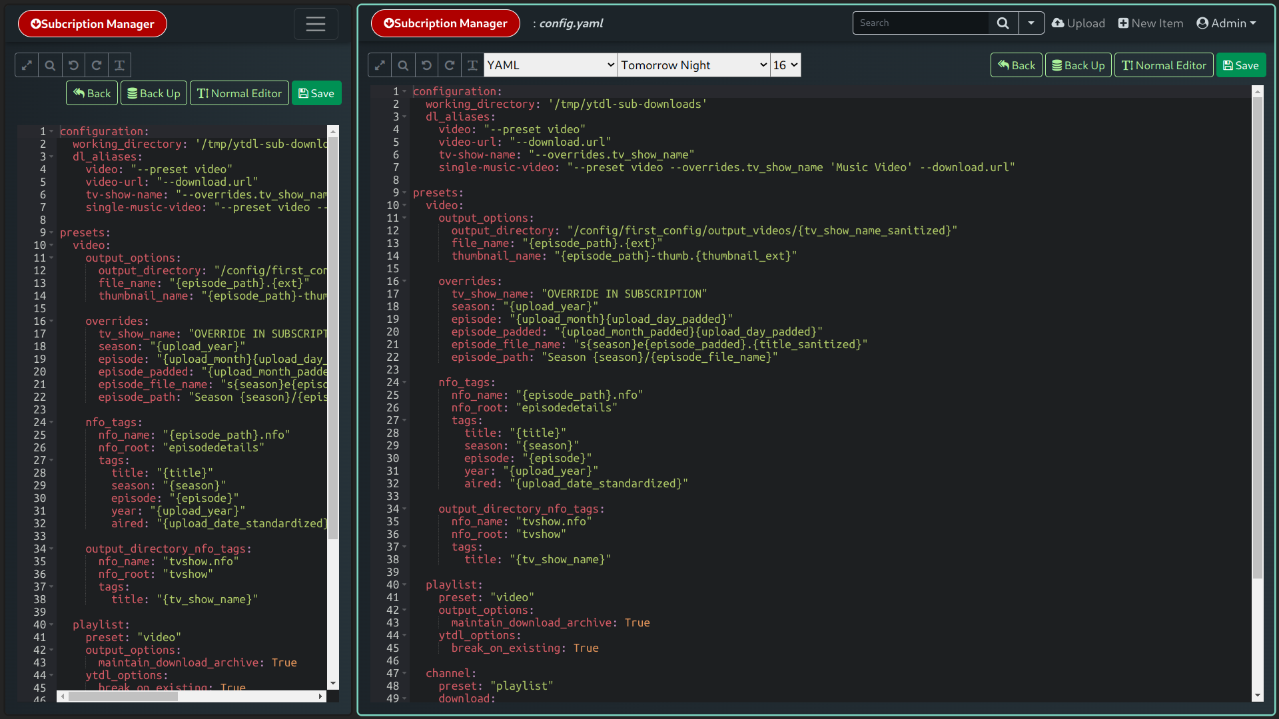Viewport: 1279px width, 719px height.
Task: Collapse the nfo_tags fold on line 24 in wide editor
Action: [x=404, y=382]
